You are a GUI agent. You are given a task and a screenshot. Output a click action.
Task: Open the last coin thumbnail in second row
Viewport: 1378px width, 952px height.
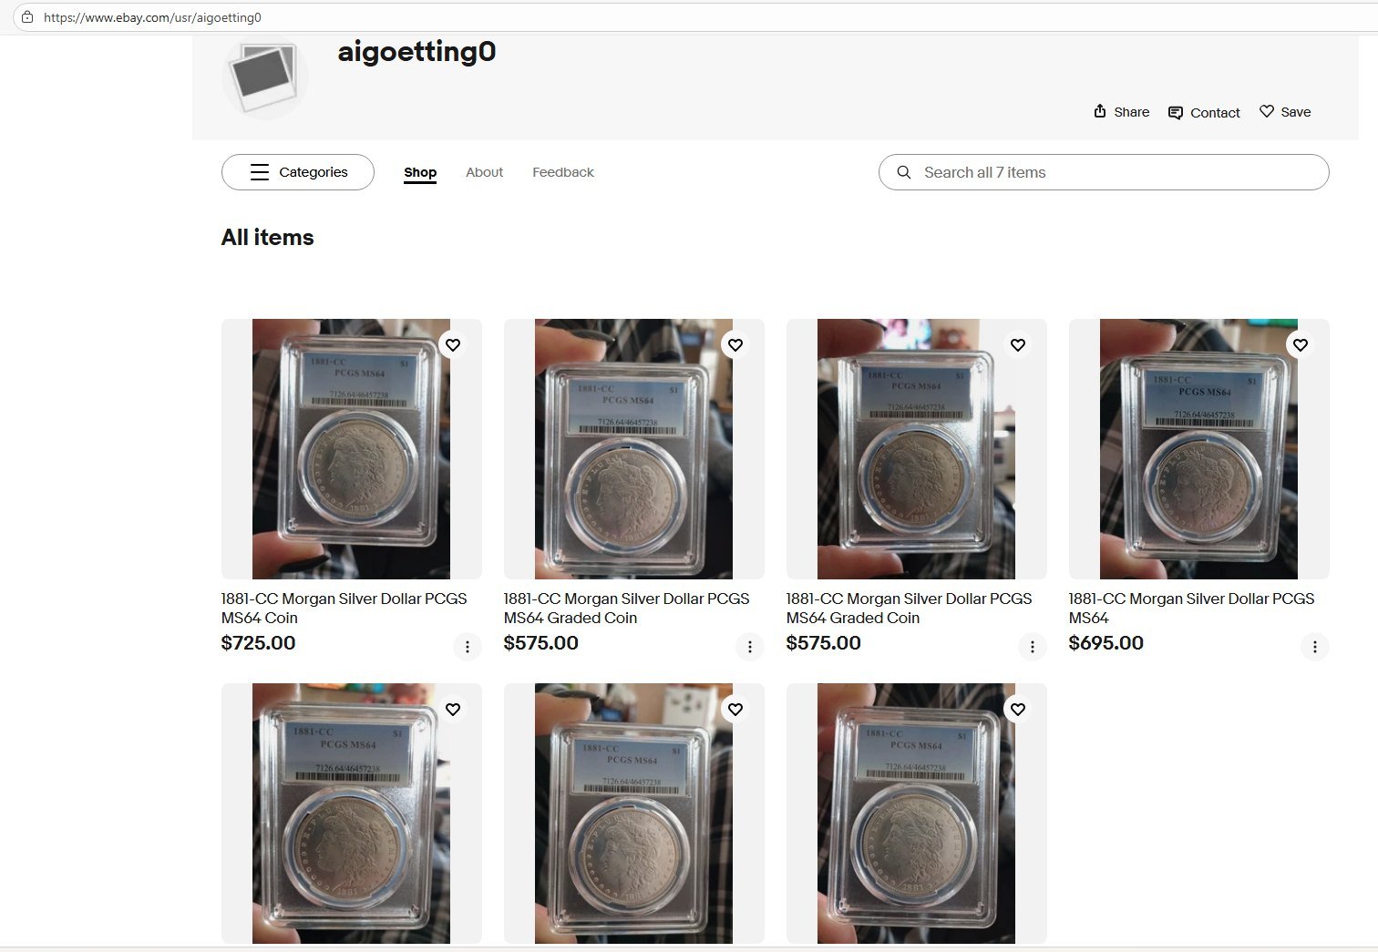[916, 814]
